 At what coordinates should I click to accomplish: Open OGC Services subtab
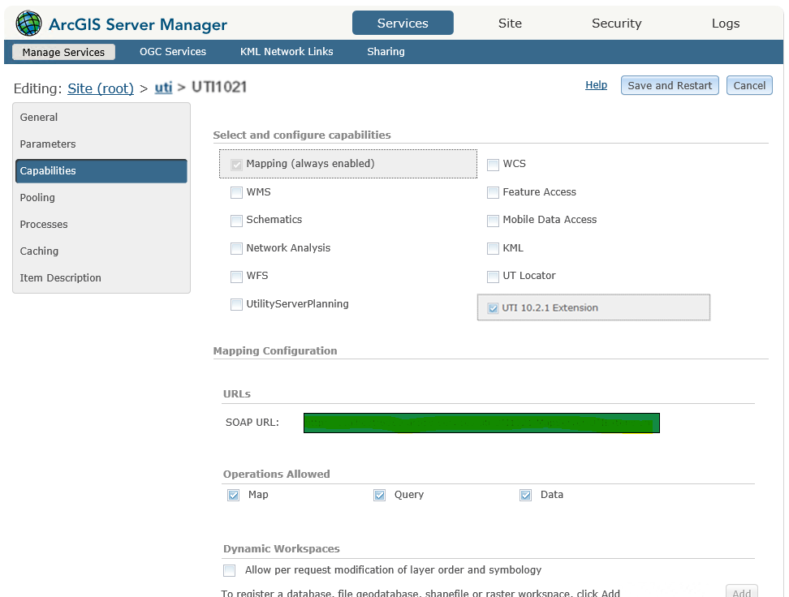(173, 51)
